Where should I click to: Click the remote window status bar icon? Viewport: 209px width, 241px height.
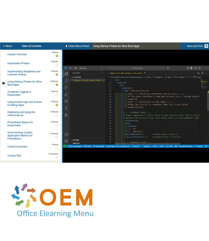(x=65, y=146)
